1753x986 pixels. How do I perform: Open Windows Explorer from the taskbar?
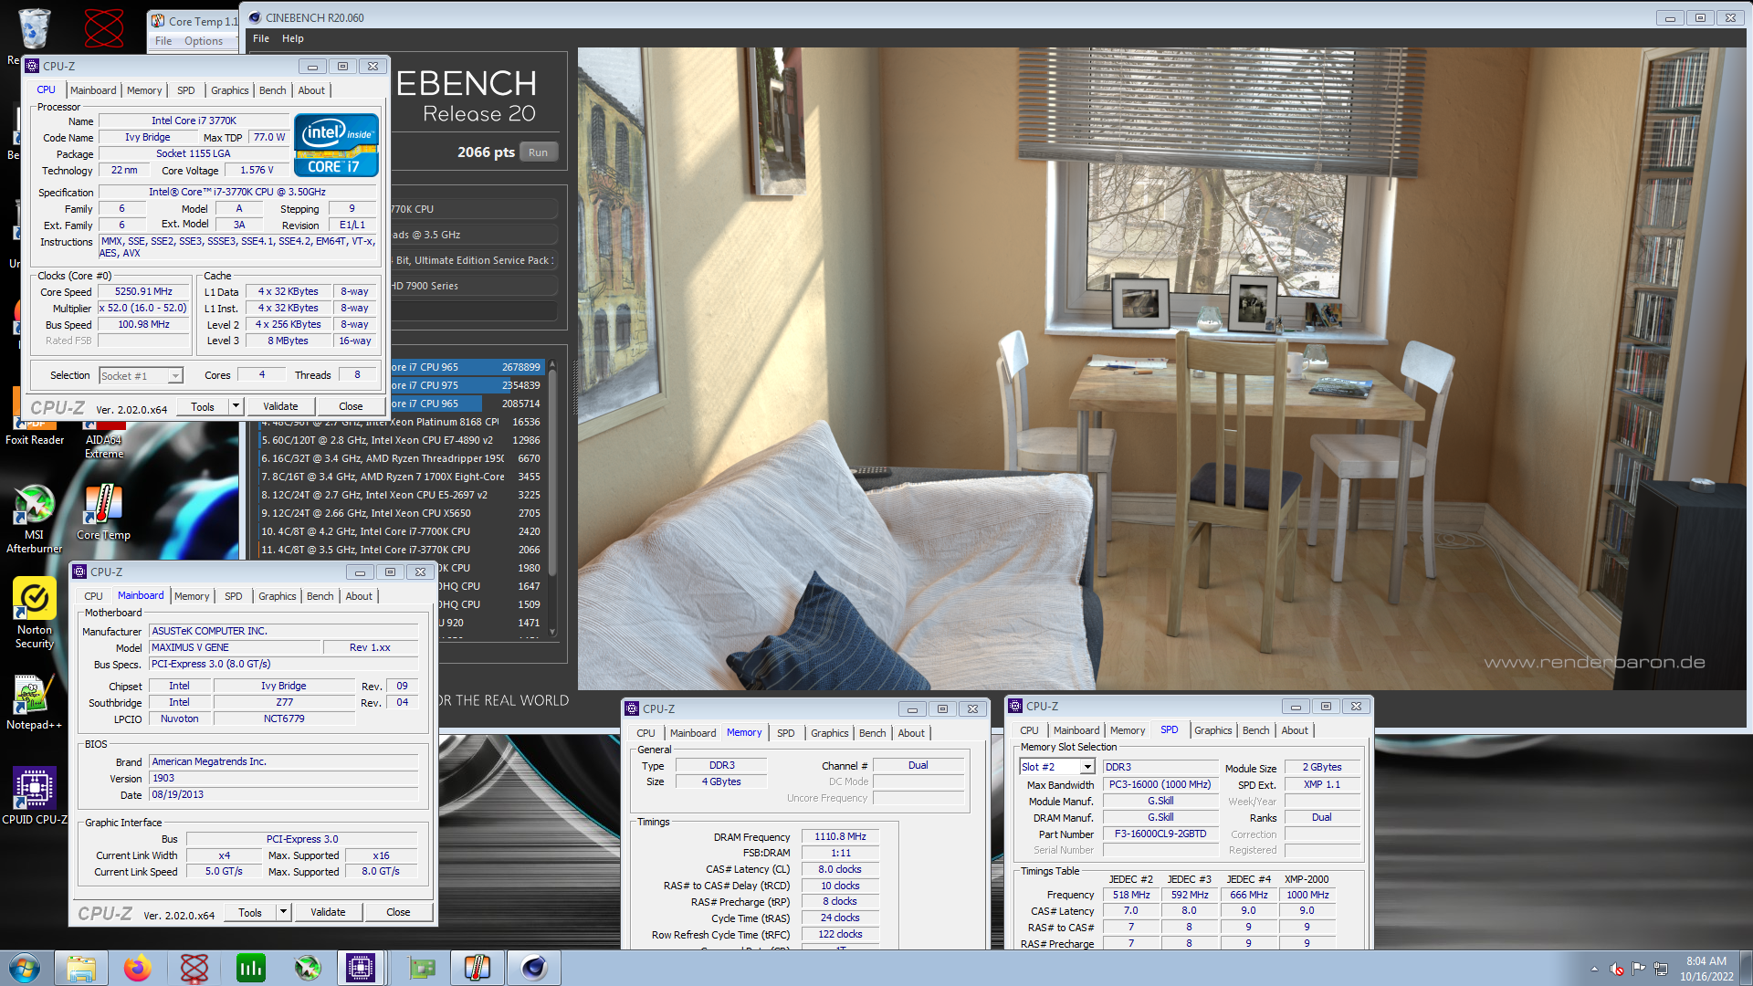click(80, 968)
